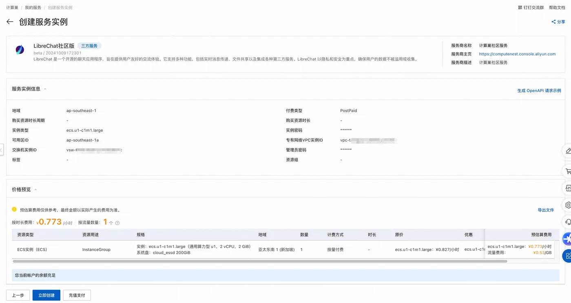
Task: Click the ecs.u1-c1m1.large instance type value
Action: pyautogui.click(x=85, y=130)
